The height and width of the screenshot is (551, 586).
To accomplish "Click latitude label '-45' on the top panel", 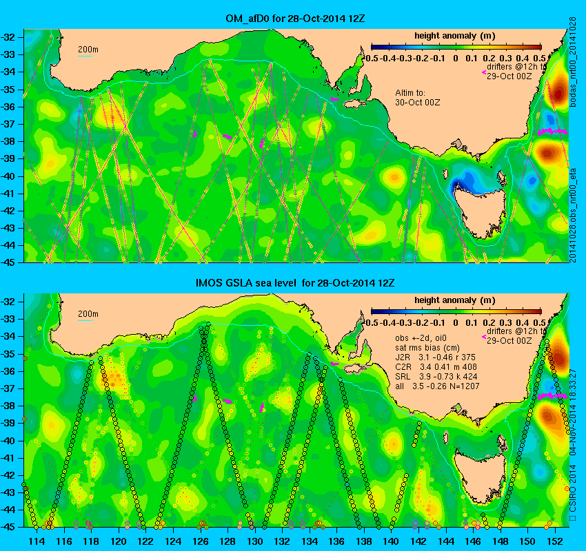I will (x=8, y=262).
